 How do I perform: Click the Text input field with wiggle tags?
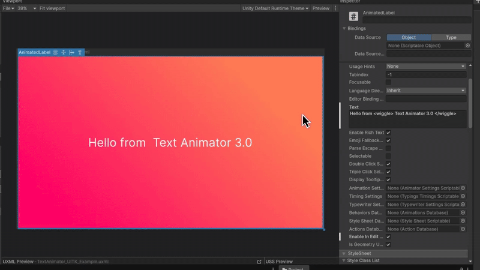pyautogui.click(x=407, y=118)
